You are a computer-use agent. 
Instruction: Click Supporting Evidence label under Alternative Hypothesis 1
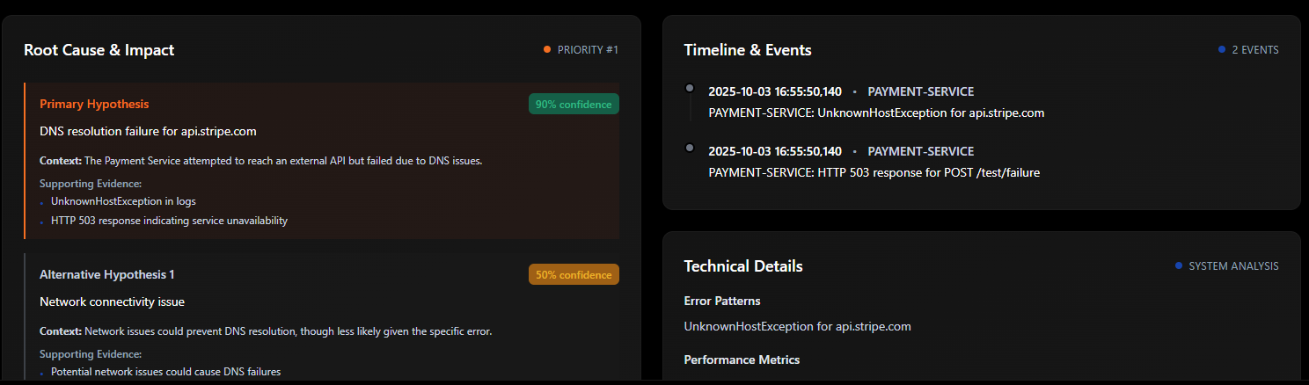click(91, 354)
